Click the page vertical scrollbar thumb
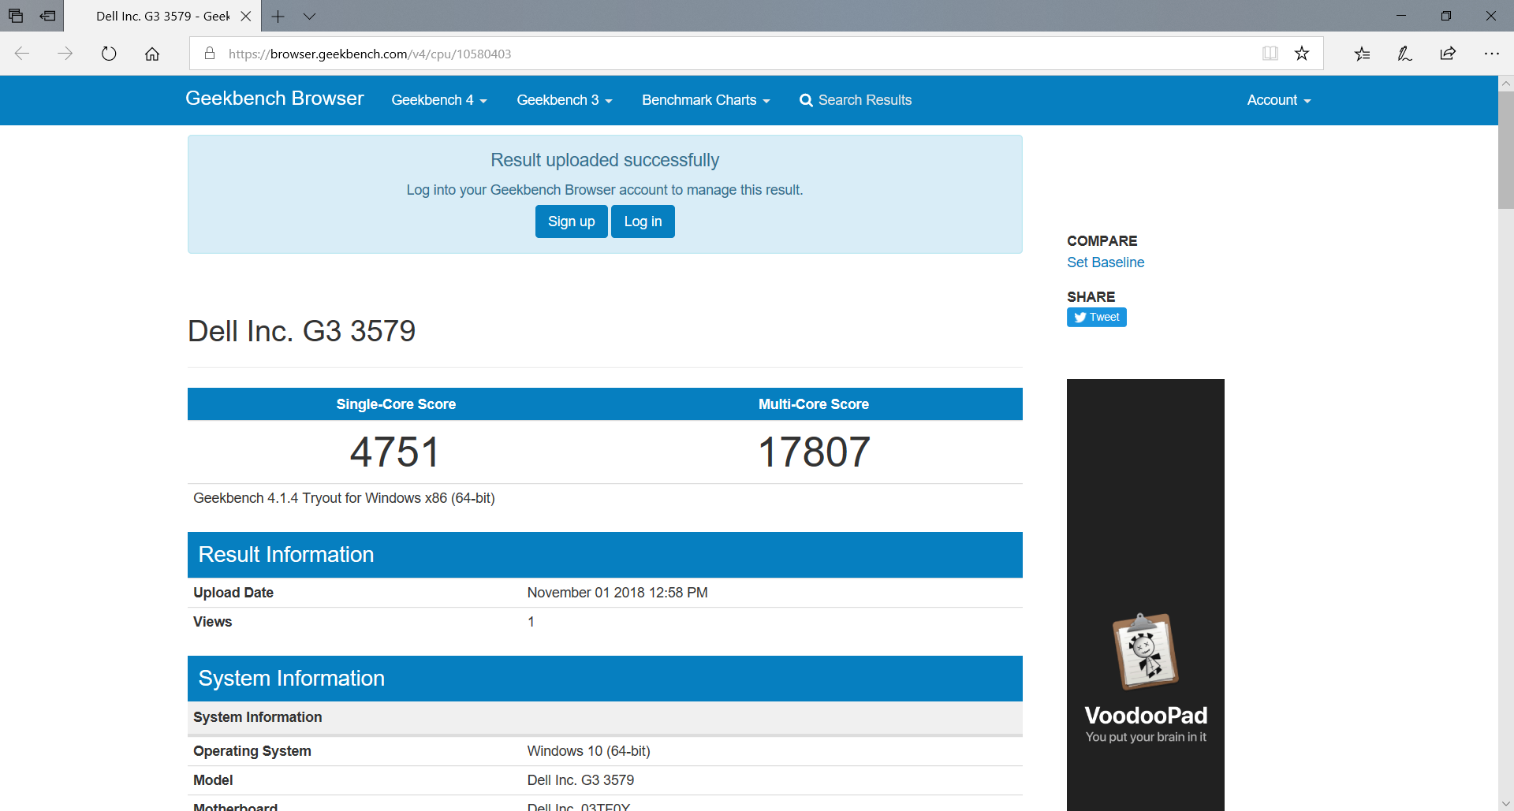The width and height of the screenshot is (1514, 811). tap(1506, 150)
